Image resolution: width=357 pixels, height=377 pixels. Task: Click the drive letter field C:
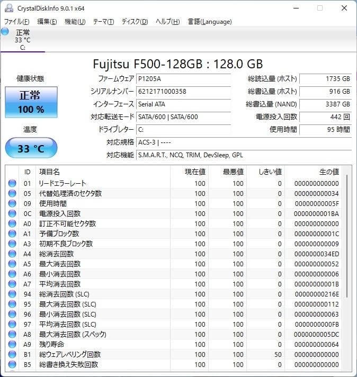click(184, 130)
